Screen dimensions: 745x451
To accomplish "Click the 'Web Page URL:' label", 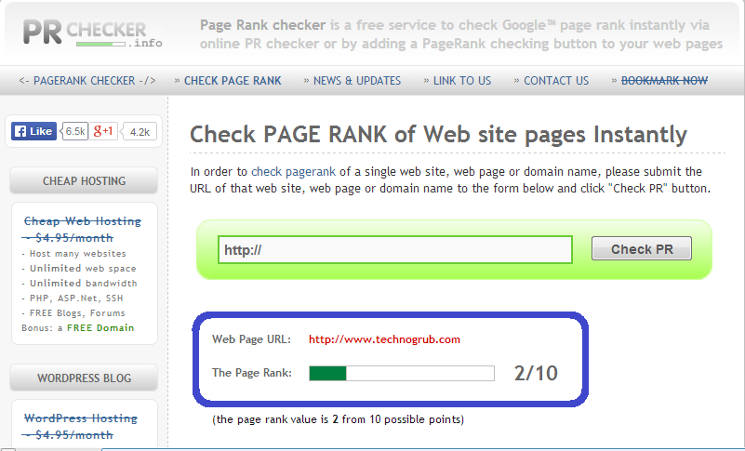I will pos(251,339).
